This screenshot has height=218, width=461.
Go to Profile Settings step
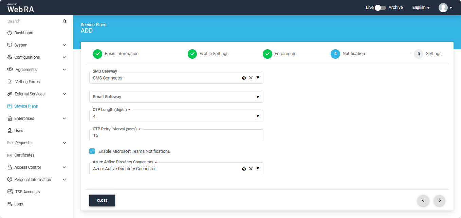[208, 54]
